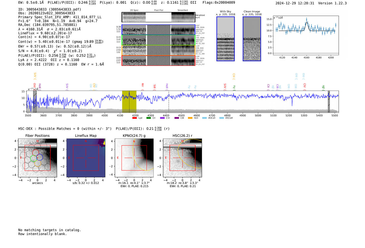This screenshot has height=248, width=365.
Task: Click the green fiber circle in Fiber Positions
Action: [x=34, y=158]
